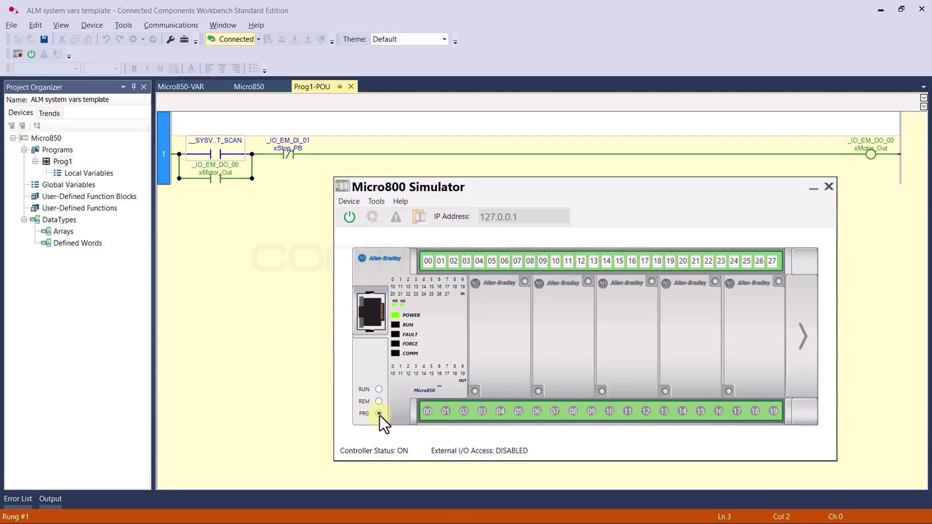Open simulator Device menu
This screenshot has width=932, height=524.
pyautogui.click(x=349, y=201)
